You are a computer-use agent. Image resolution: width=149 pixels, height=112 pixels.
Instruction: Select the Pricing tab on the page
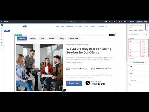[52, 39]
